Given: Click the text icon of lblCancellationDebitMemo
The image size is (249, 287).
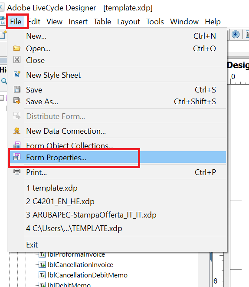Looking at the screenshot, I should [42, 275].
